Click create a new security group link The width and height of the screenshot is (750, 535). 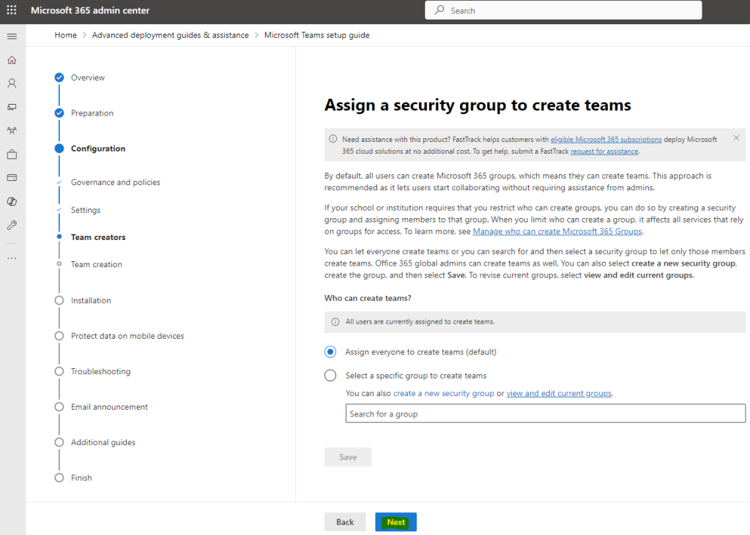click(x=443, y=393)
